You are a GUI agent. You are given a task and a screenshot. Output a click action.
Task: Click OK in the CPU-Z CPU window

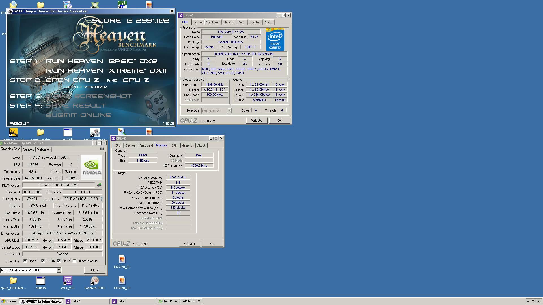279,121
